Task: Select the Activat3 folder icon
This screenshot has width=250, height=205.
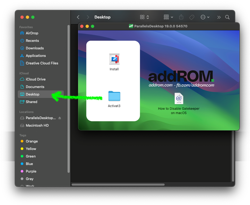Action: click(114, 96)
